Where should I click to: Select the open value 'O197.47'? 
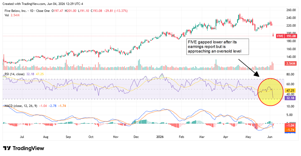(58, 11)
